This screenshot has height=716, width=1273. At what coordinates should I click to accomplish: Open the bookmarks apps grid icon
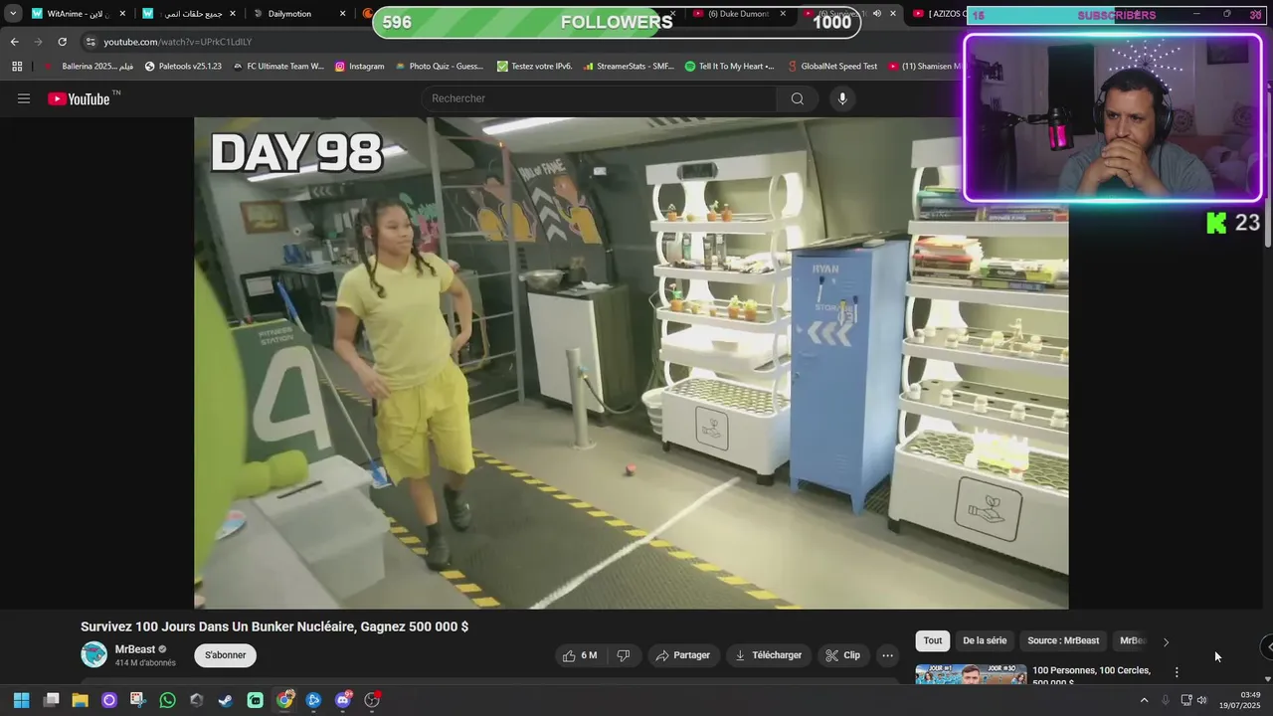[17, 66]
